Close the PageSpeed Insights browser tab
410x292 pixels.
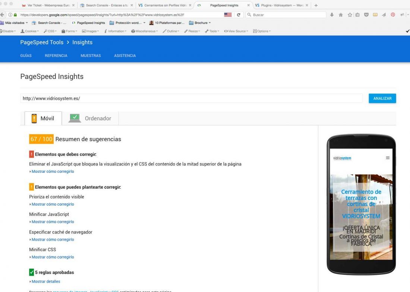click(248, 5)
